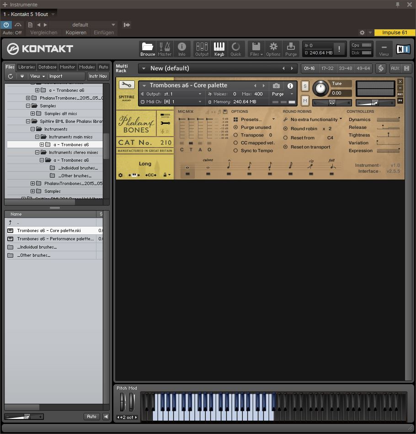Switch to the Database tab
The height and width of the screenshot is (434, 416).
pos(48,67)
